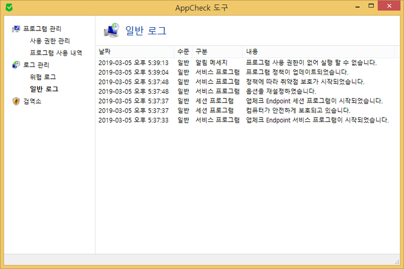Sort by the 날짜 column header
The image size is (404, 269).
pyautogui.click(x=135, y=52)
